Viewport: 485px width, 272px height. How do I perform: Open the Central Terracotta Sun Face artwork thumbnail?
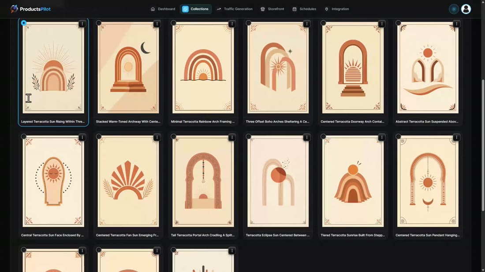(53, 181)
